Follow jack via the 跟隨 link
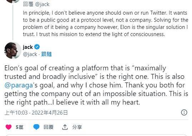192x136 pixels. (46, 54)
